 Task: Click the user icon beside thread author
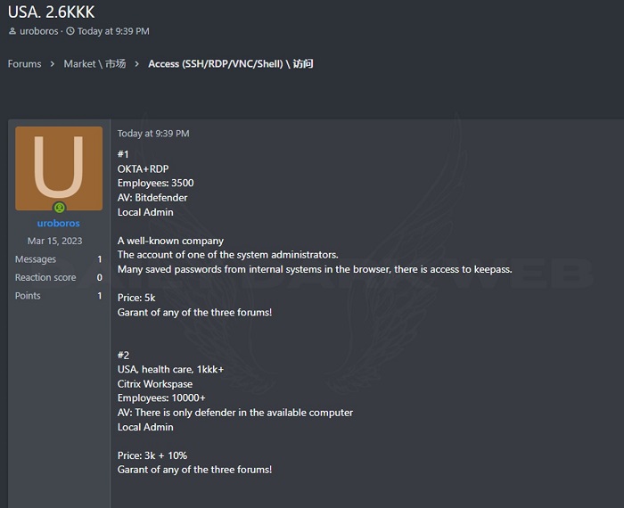[12, 31]
